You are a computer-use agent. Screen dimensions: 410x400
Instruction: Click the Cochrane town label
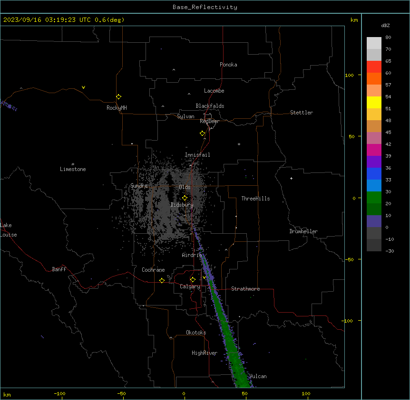pyautogui.click(x=153, y=270)
